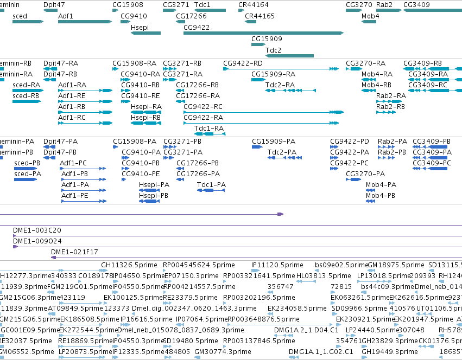This screenshot has width=462, height=360.
Task: Click protein feature CG9410-PE
Action: pyautogui.click(x=124, y=179)
